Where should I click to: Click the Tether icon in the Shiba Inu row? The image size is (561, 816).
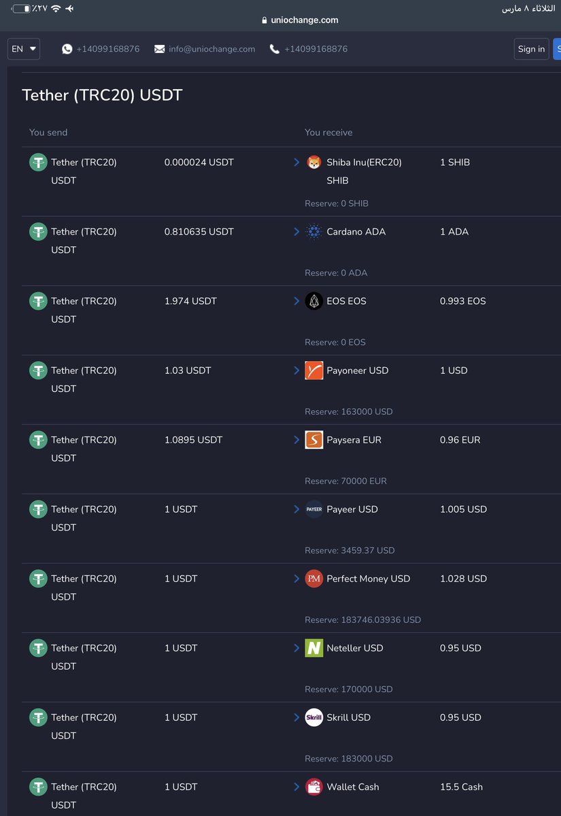[38, 163]
